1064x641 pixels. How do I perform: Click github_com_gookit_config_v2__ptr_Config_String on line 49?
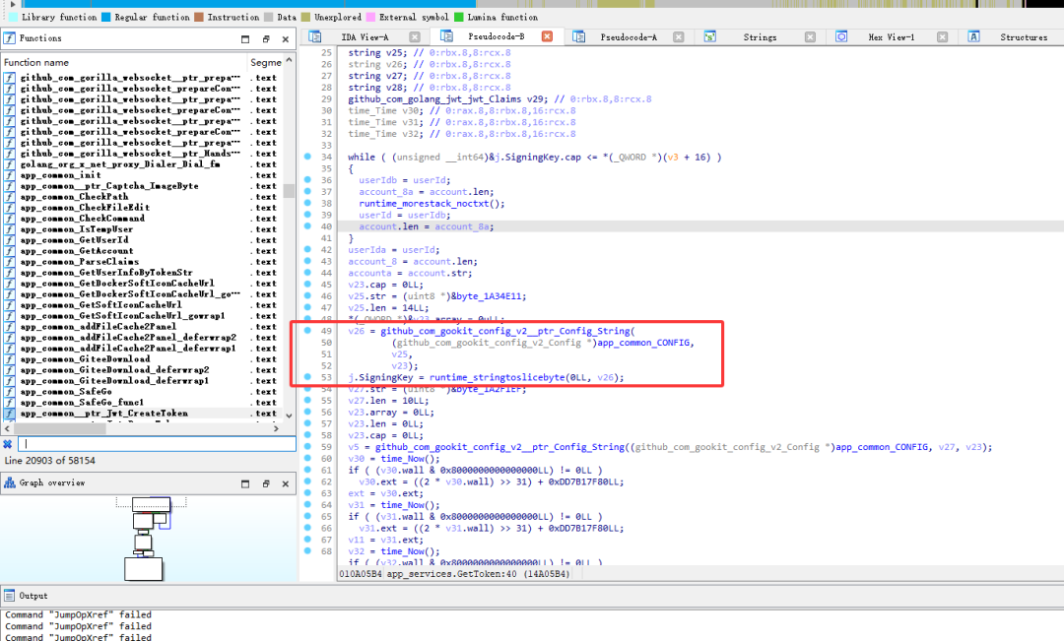(x=505, y=331)
